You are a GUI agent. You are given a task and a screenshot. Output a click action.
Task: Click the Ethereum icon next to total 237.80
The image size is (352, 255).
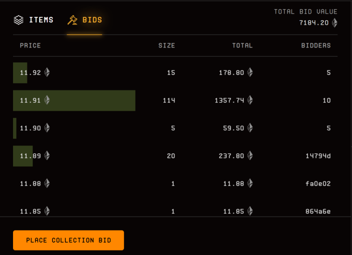click(x=250, y=156)
